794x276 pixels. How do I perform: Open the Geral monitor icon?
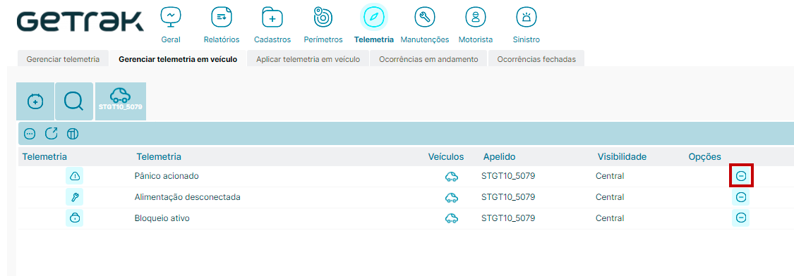(171, 18)
